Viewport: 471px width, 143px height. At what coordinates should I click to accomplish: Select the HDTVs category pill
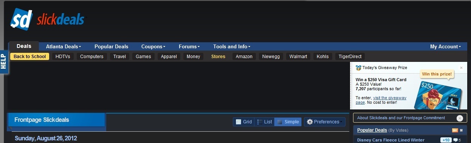(63, 57)
